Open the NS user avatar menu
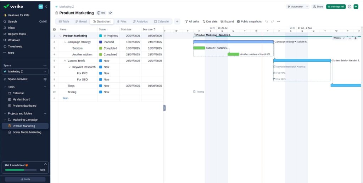Image resolution: width=363 pixels, height=183 pixels. point(41,7)
